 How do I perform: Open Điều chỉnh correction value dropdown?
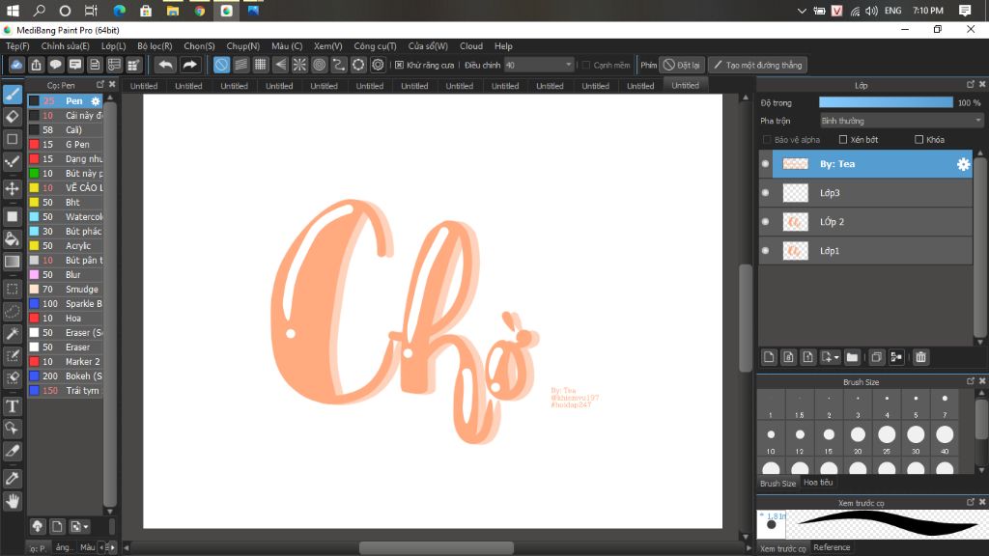(539, 65)
